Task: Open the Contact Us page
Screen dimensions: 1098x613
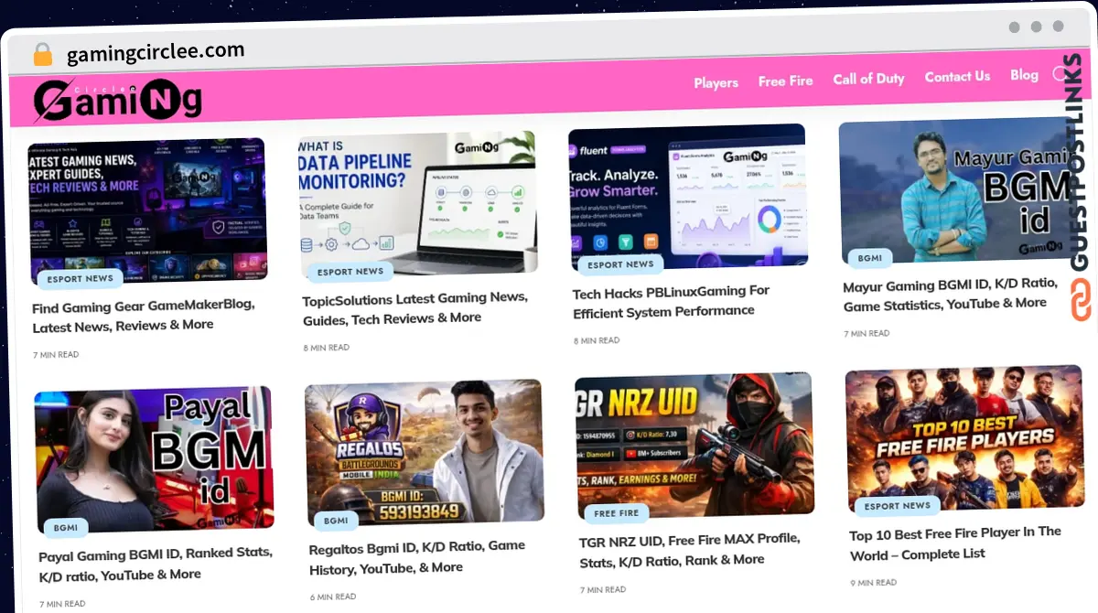Action: (957, 77)
